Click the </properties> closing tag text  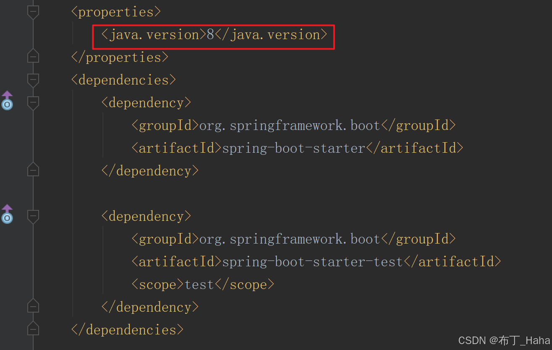pyautogui.click(x=120, y=57)
